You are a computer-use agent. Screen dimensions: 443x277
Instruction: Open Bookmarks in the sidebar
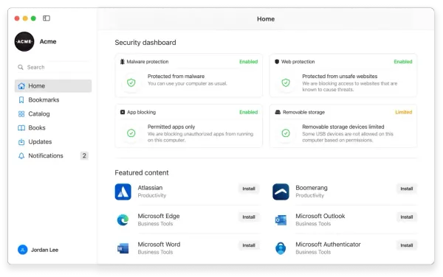pyautogui.click(x=53, y=100)
